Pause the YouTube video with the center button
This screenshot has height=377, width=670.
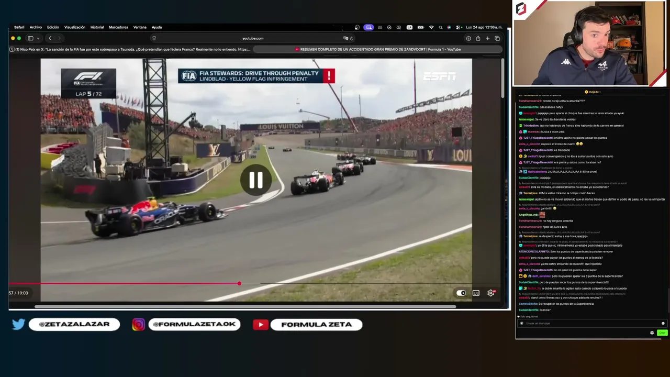click(255, 180)
